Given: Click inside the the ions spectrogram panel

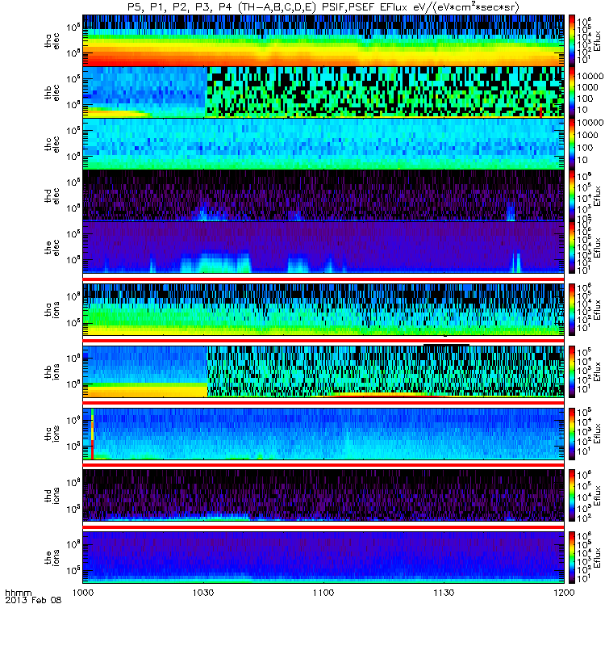Looking at the screenshot, I should click(323, 557).
